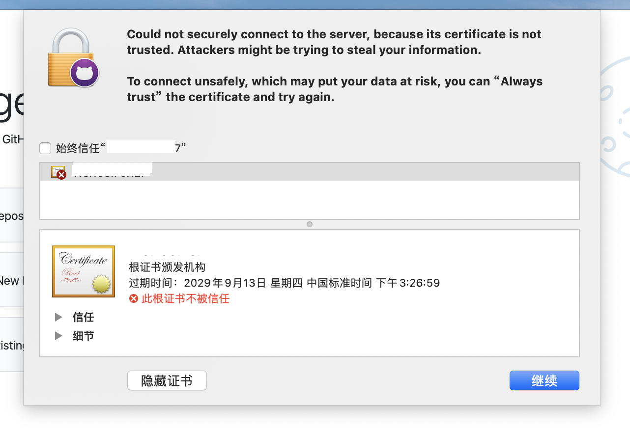Click the purple GitHub cat badge
Image resolution: width=630 pixels, height=430 pixels.
(85, 73)
